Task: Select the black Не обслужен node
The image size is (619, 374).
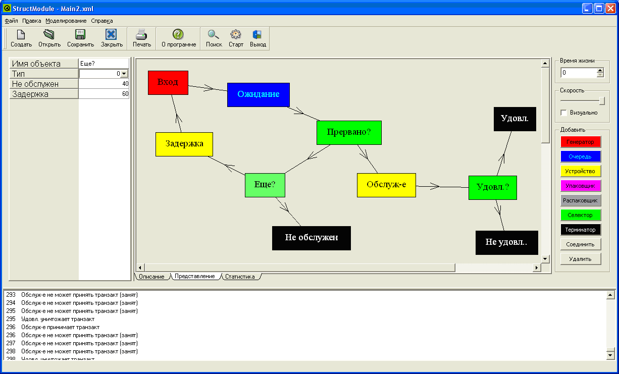Action: (x=312, y=238)
